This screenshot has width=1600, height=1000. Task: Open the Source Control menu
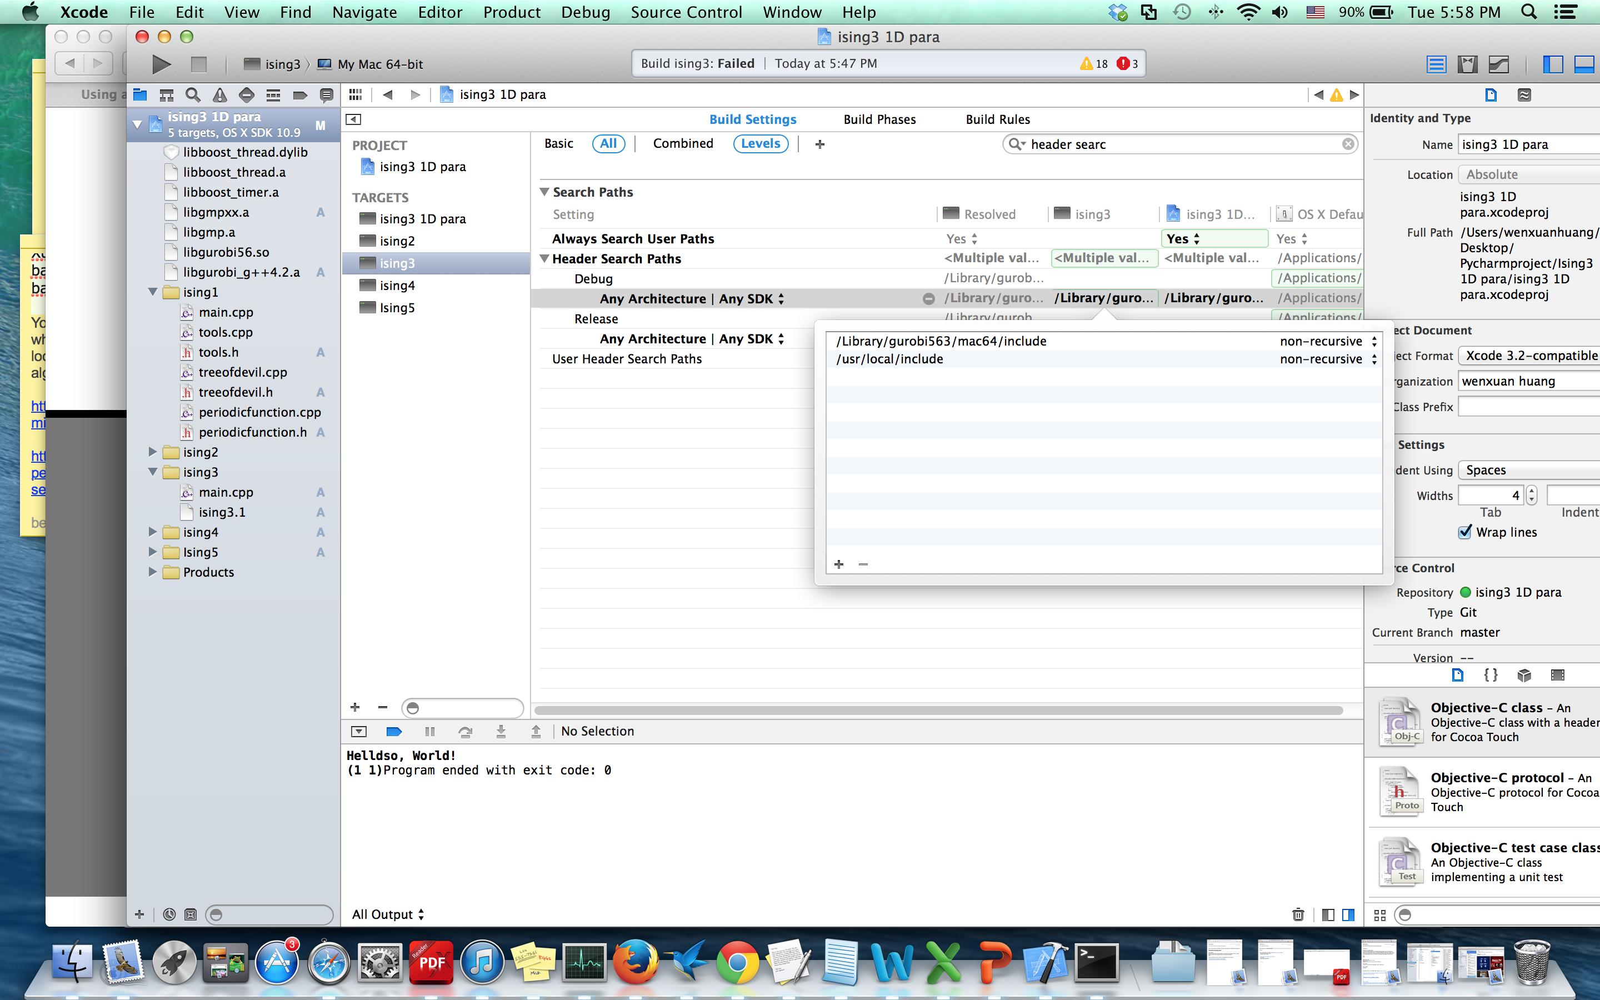[x=686, y=12]
